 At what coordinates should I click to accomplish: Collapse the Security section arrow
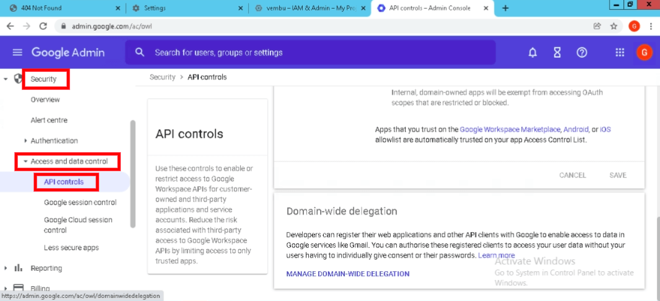6,79
